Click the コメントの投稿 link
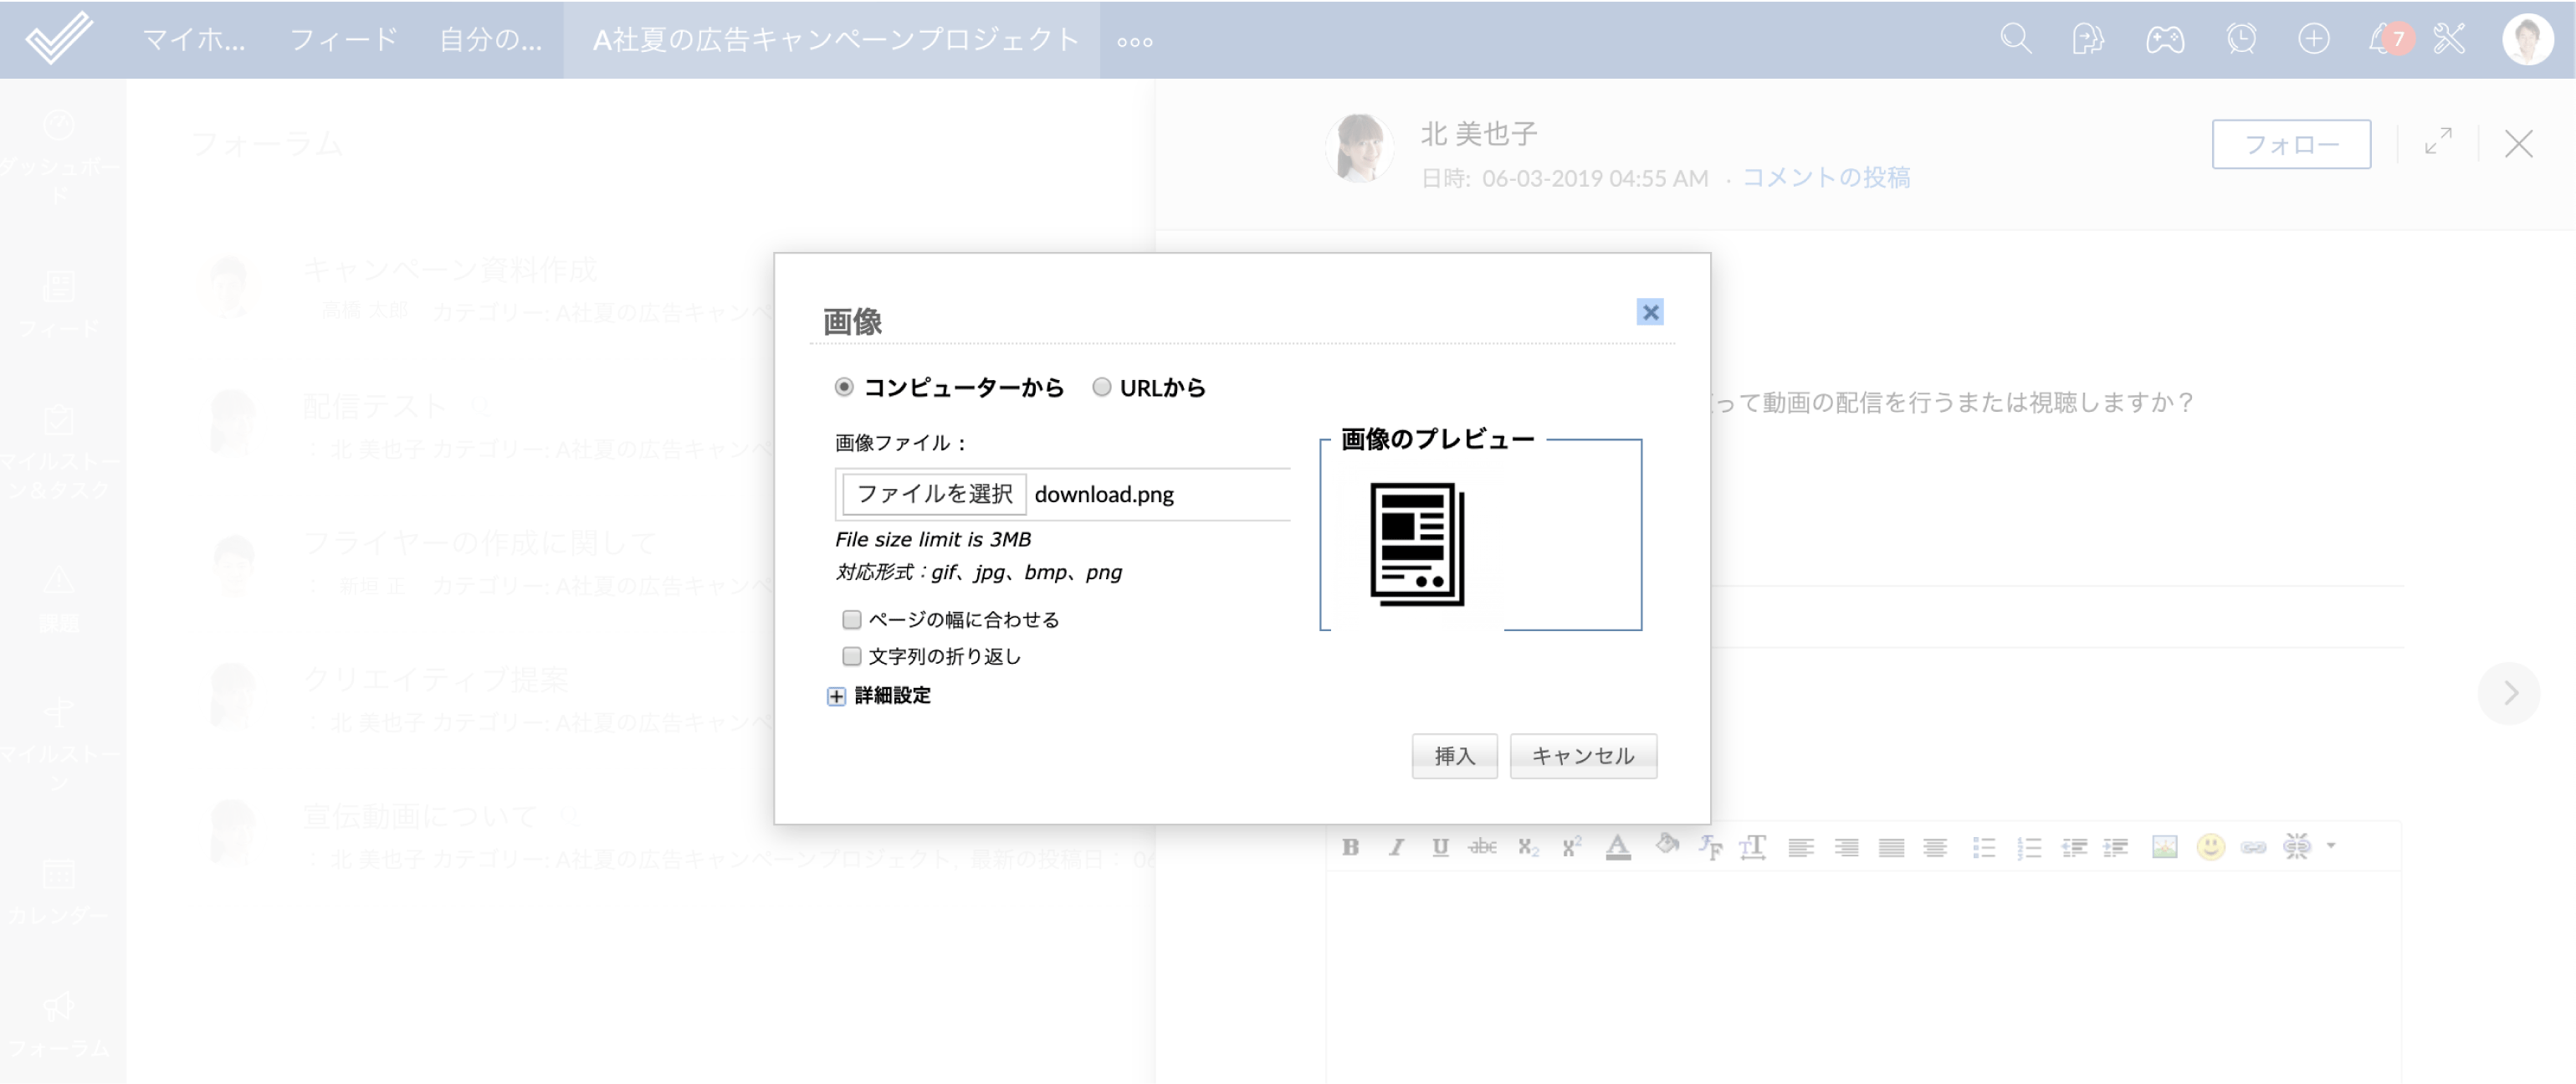2576x1084 pixels. coord(1826,177)
